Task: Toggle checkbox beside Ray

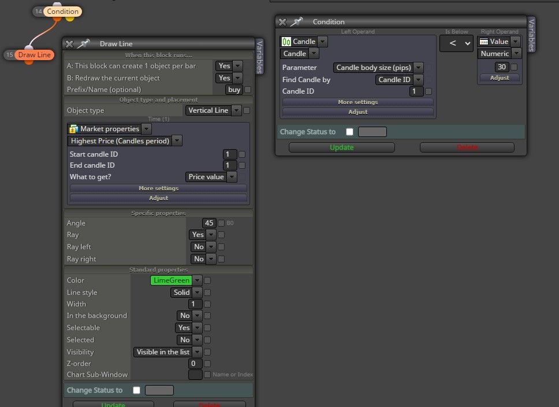Action: (x=221, y=235)
